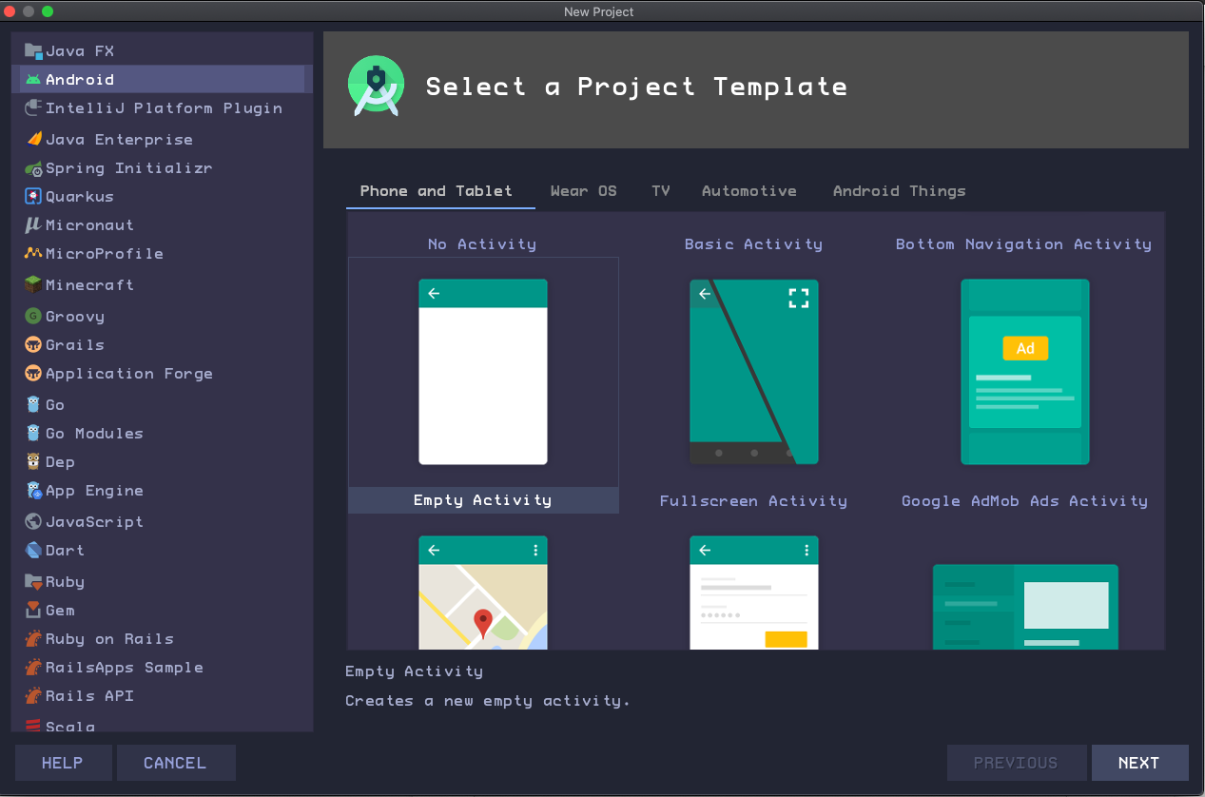The image size is (1205, 797).
Task: Click the JavaScript globe icon
Action: pos(33,522)
